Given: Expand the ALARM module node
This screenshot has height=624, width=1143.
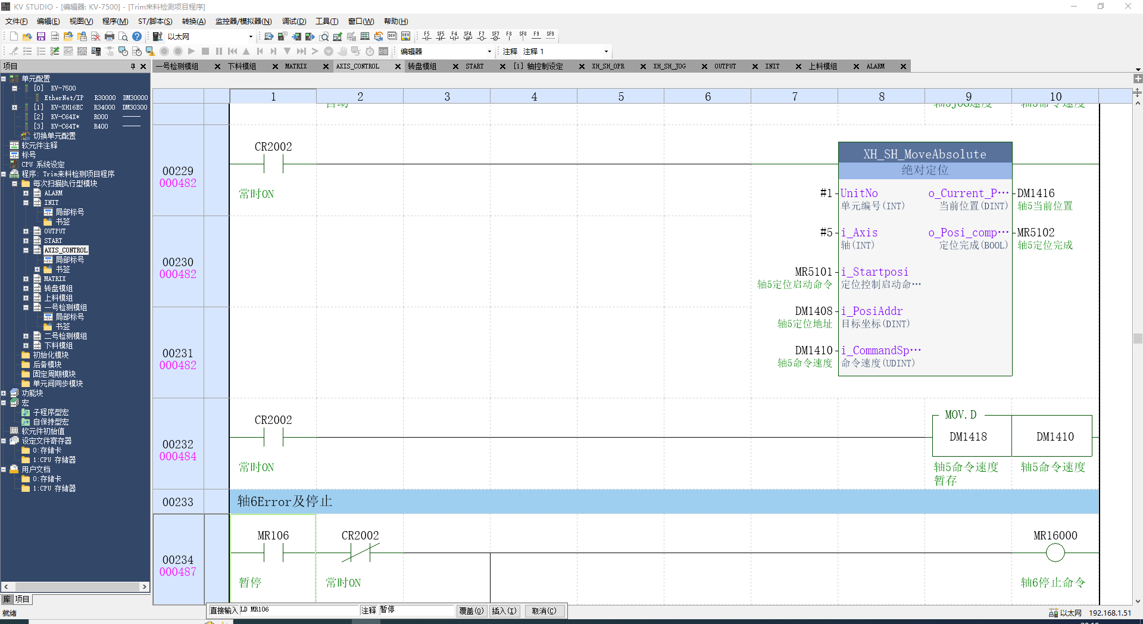Looking at the screenshot, I should point(26,193).
